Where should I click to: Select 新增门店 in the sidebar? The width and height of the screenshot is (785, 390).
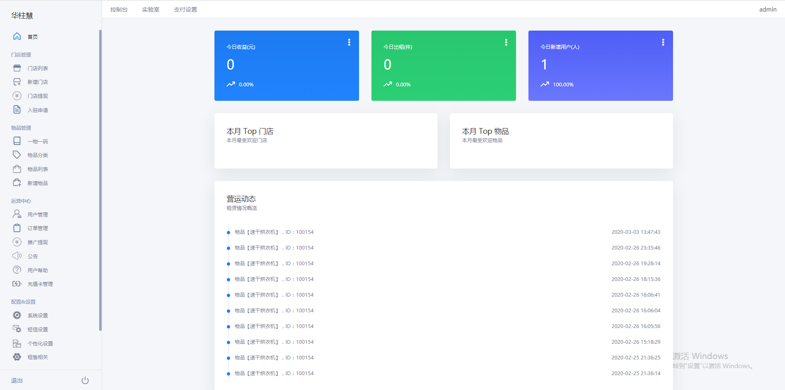pos(38,82)
